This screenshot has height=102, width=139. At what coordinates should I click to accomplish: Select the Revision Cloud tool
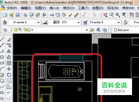(2, 81)
